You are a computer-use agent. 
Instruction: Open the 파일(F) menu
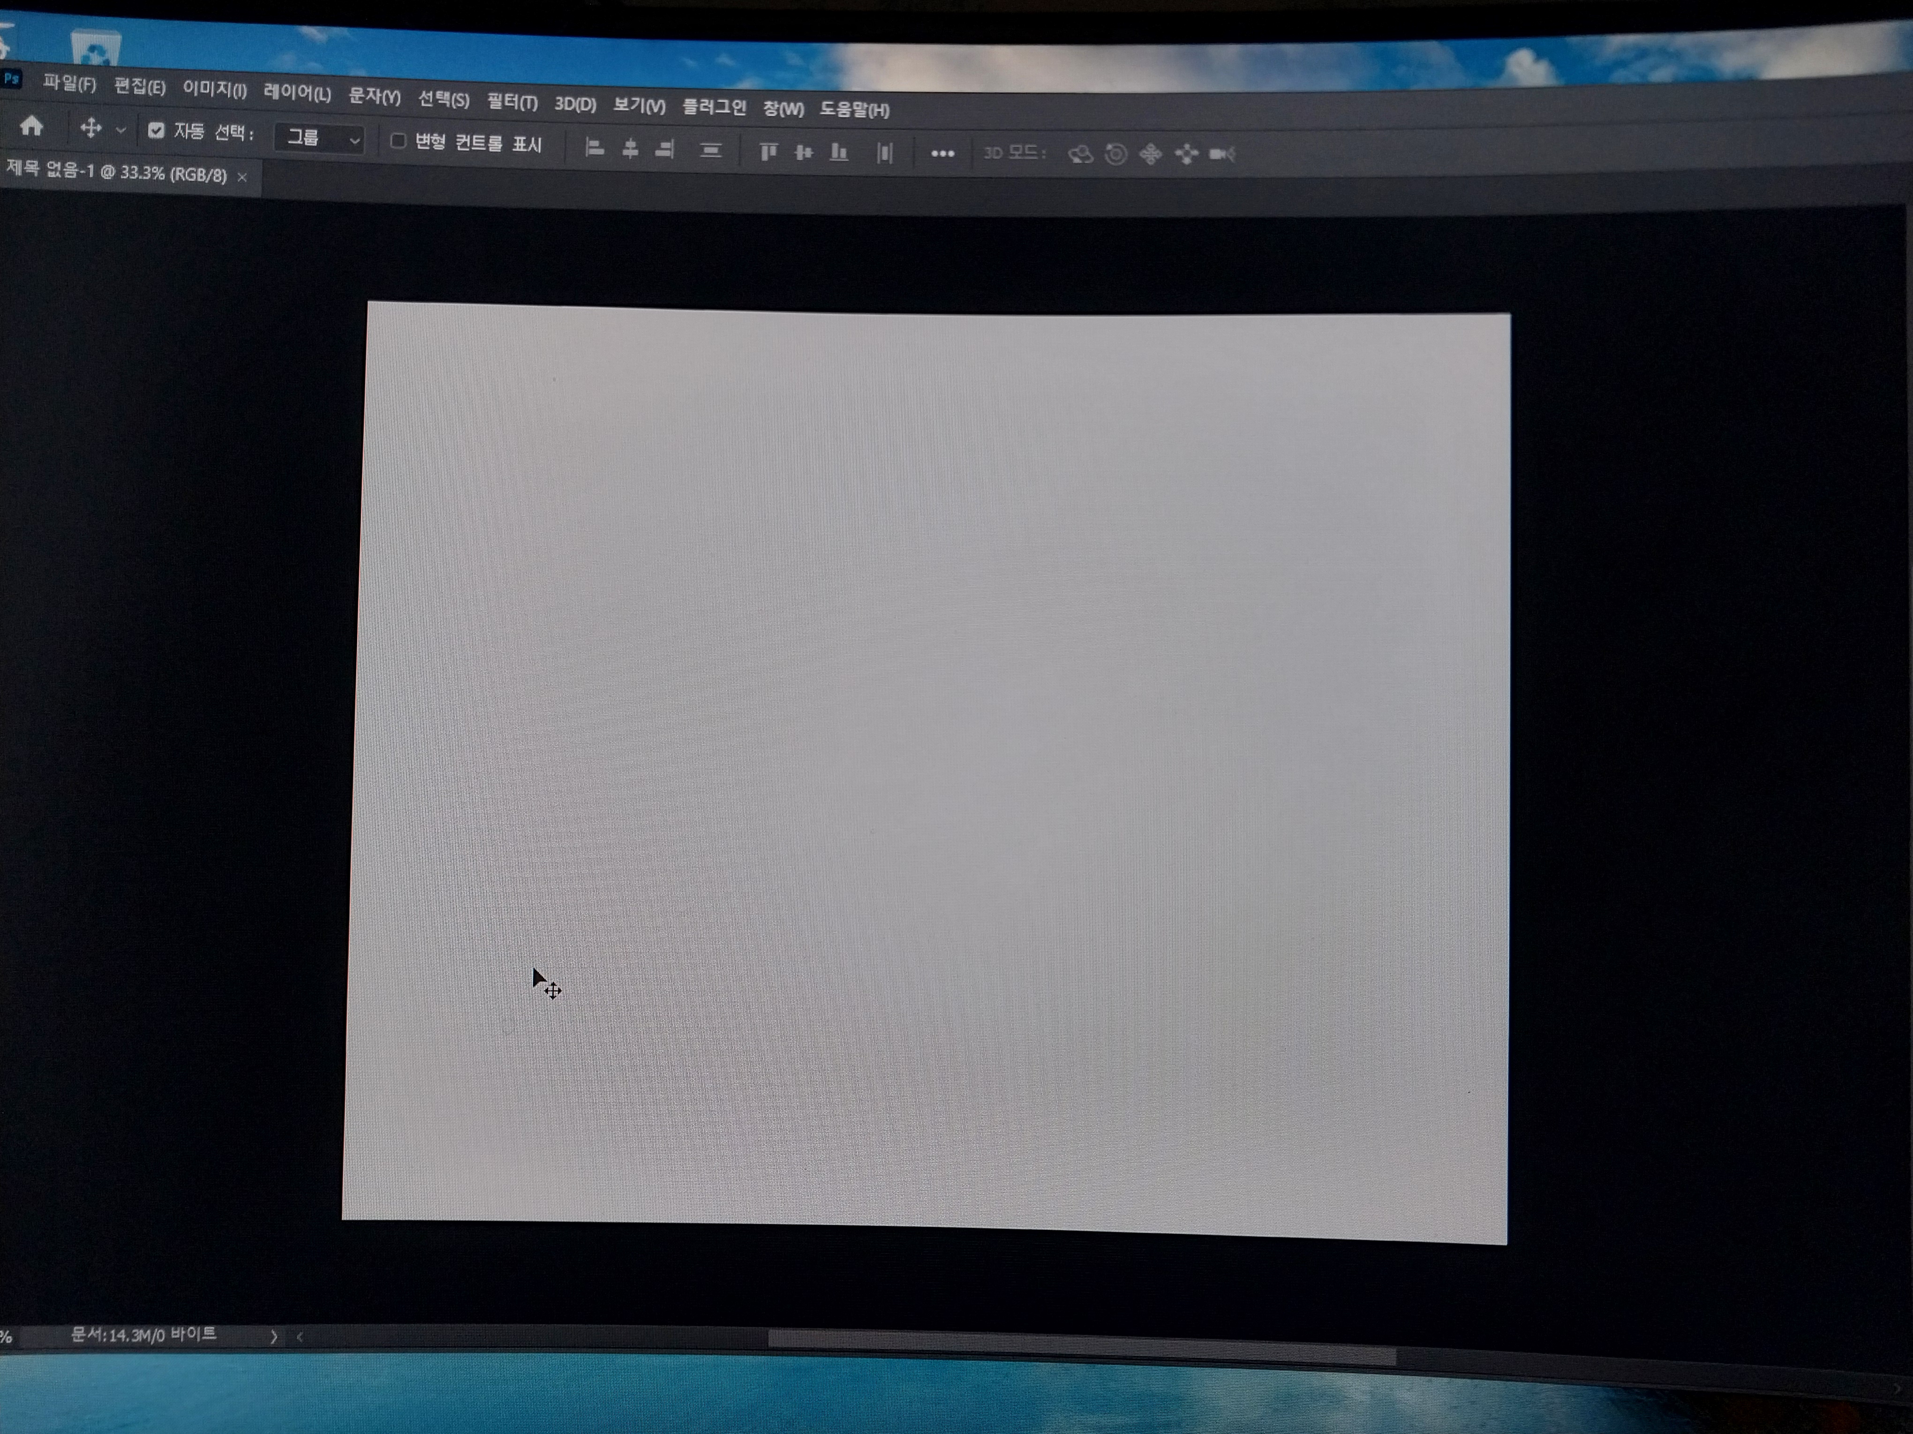tap(68, 83)
